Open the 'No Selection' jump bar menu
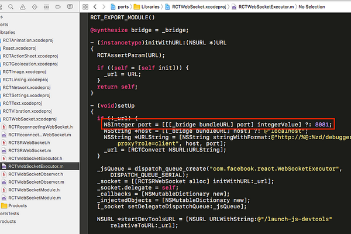This screenshot has width=351, height=234. coord(312,7)
